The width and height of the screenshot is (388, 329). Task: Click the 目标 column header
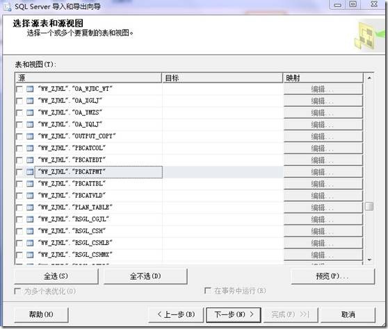pyautogui.click(x=223, y=78)
